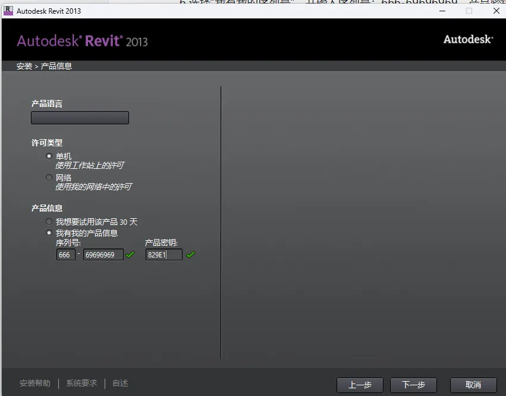Image resolution: width=506 pixels, height=396 pixels.
Task: Select the 单机 standalone license radio button
Action: click(x=49, y=156)
